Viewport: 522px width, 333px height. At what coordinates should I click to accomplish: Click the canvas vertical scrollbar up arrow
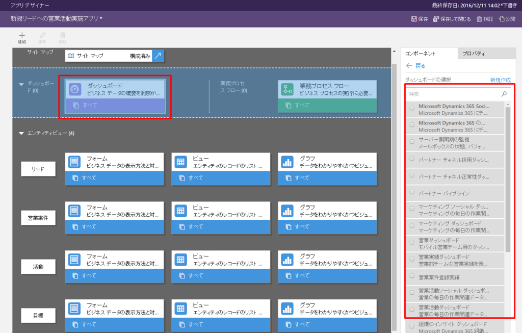[394, 52]
